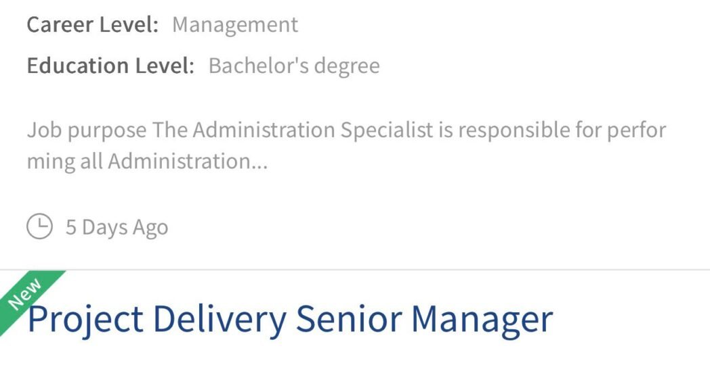The image size is (710, 365).
Task: Click the ellipsis ending the job description
Action: tap(260, 162)
